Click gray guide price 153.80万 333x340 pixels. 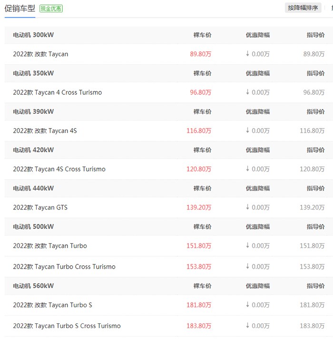pyautogui.click(x=312, y=267)
